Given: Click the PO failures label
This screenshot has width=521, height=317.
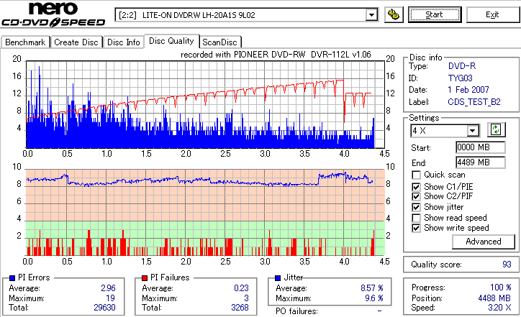Looking at the screenshot, I should [296, 311].
